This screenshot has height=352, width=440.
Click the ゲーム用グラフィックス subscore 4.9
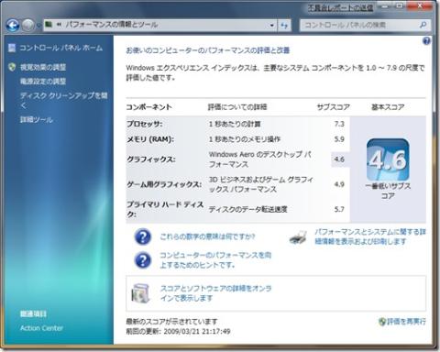(339, 184)
